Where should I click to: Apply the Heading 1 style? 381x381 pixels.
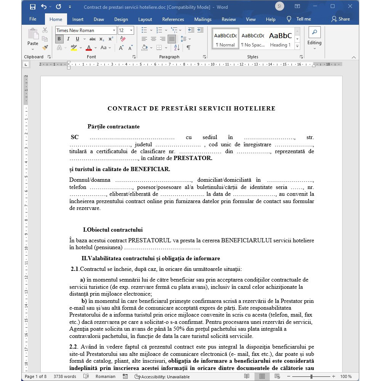280,39
